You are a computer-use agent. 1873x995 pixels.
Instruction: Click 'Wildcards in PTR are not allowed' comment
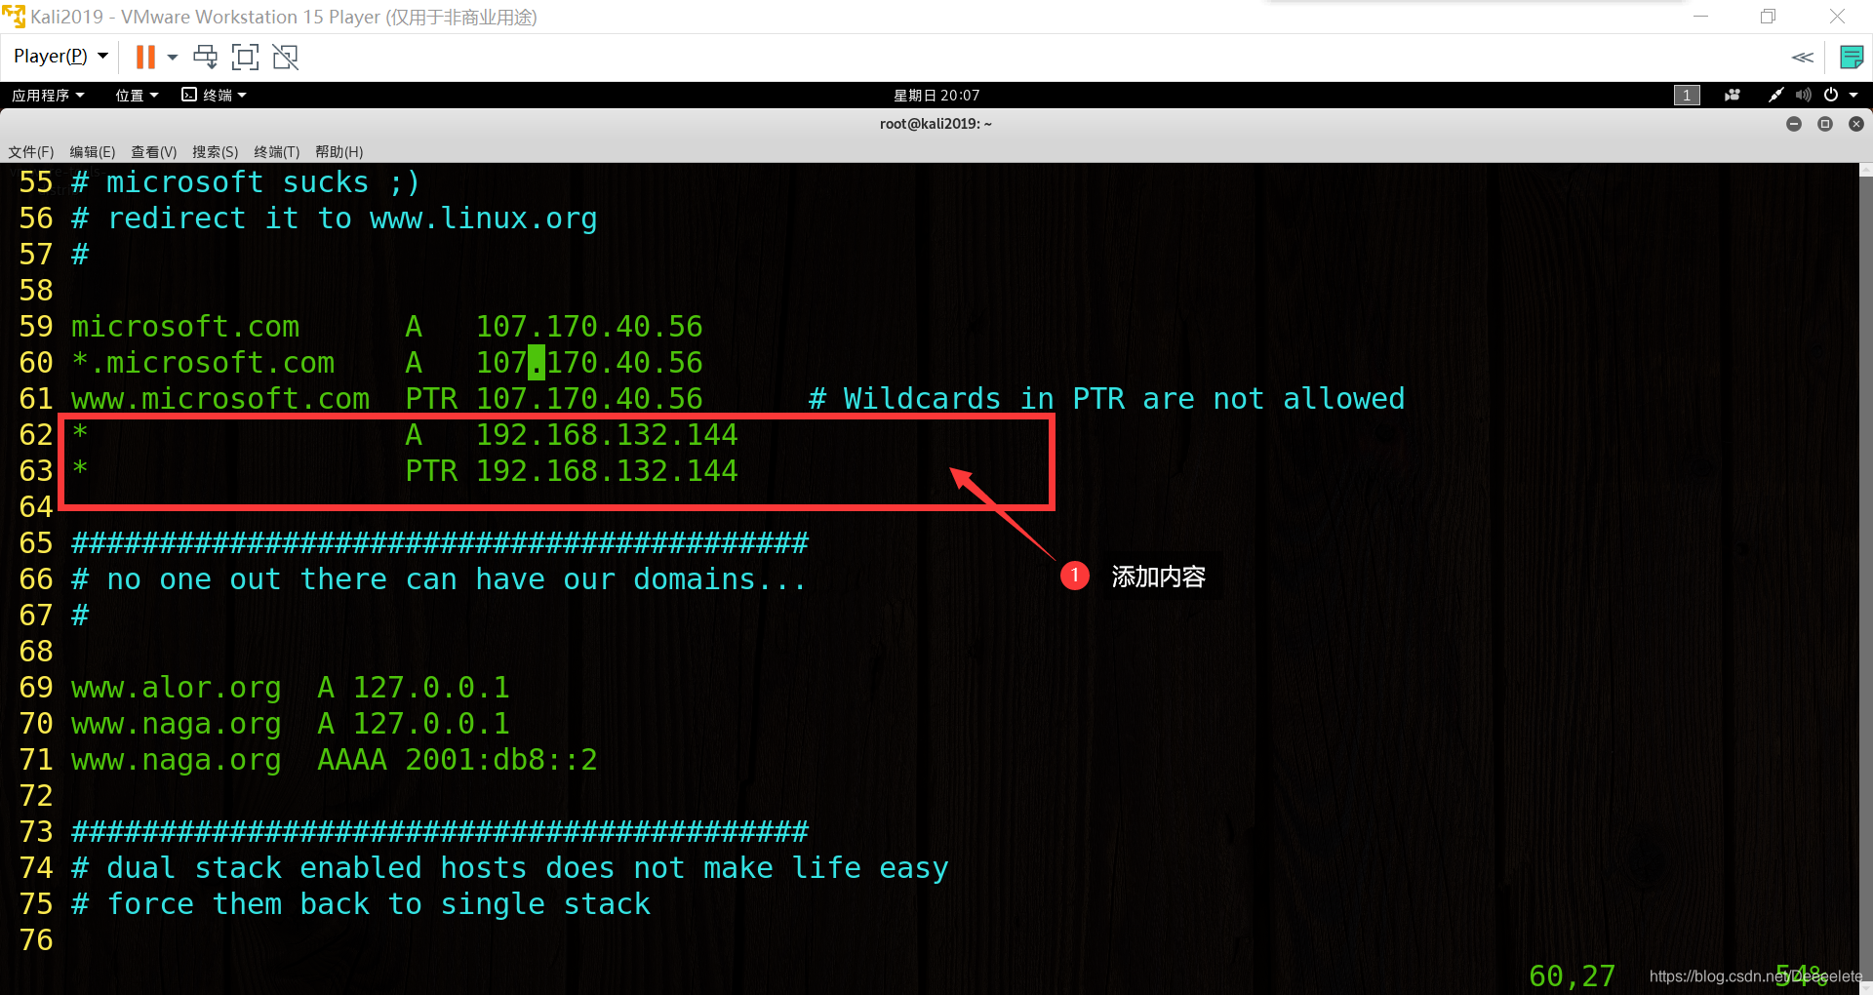pyautogui.click(x=1124, y=399)
